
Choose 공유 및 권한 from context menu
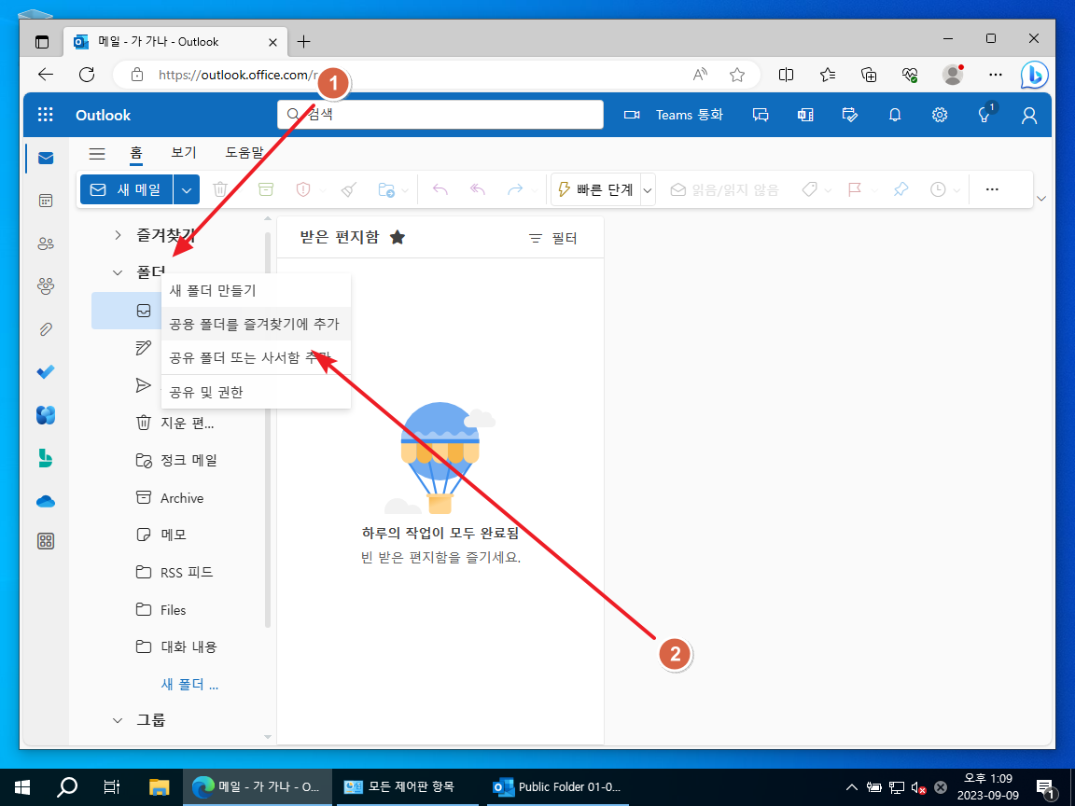point(256,392)
